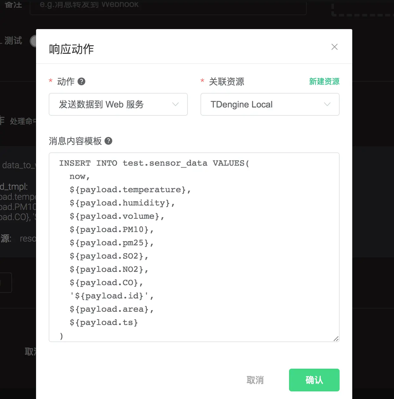Open the dropdown showing TDengine Local
Viewport: 394px width, 399px height.
(x=270, y=104)
